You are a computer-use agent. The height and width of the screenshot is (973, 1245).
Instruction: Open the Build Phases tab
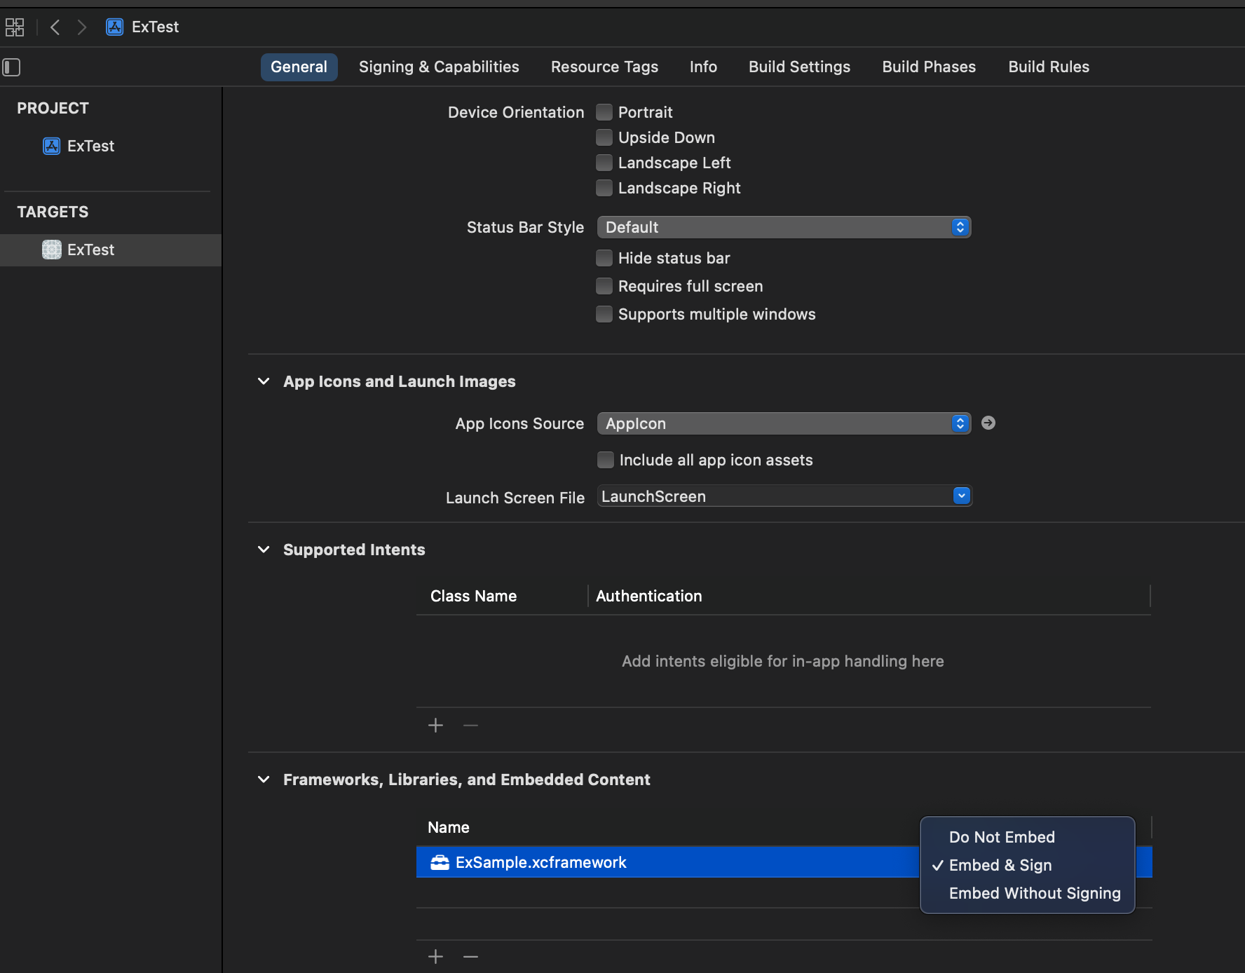(929, 67)
